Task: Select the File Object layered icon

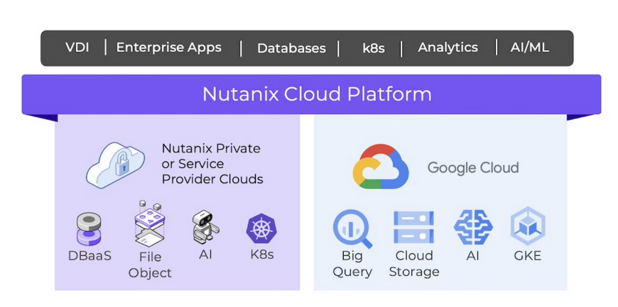Action: 150,224
